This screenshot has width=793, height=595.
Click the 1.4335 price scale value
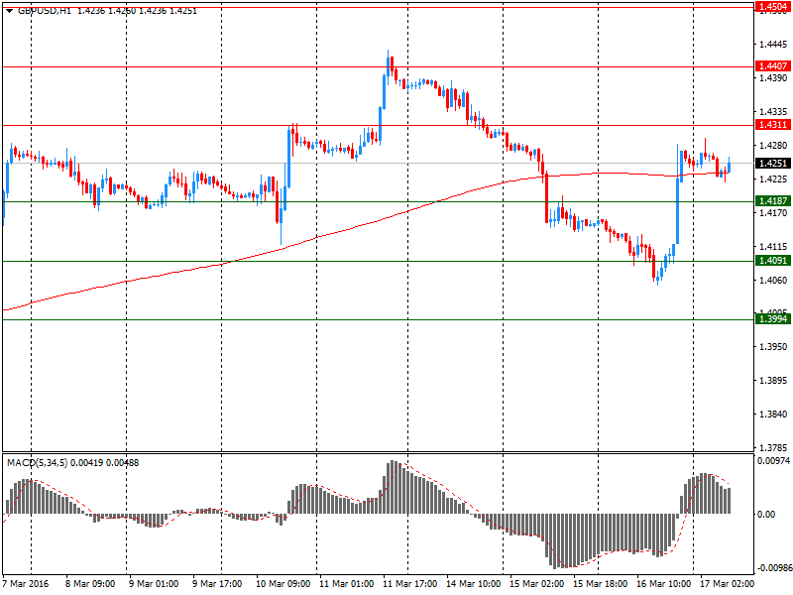774,111
